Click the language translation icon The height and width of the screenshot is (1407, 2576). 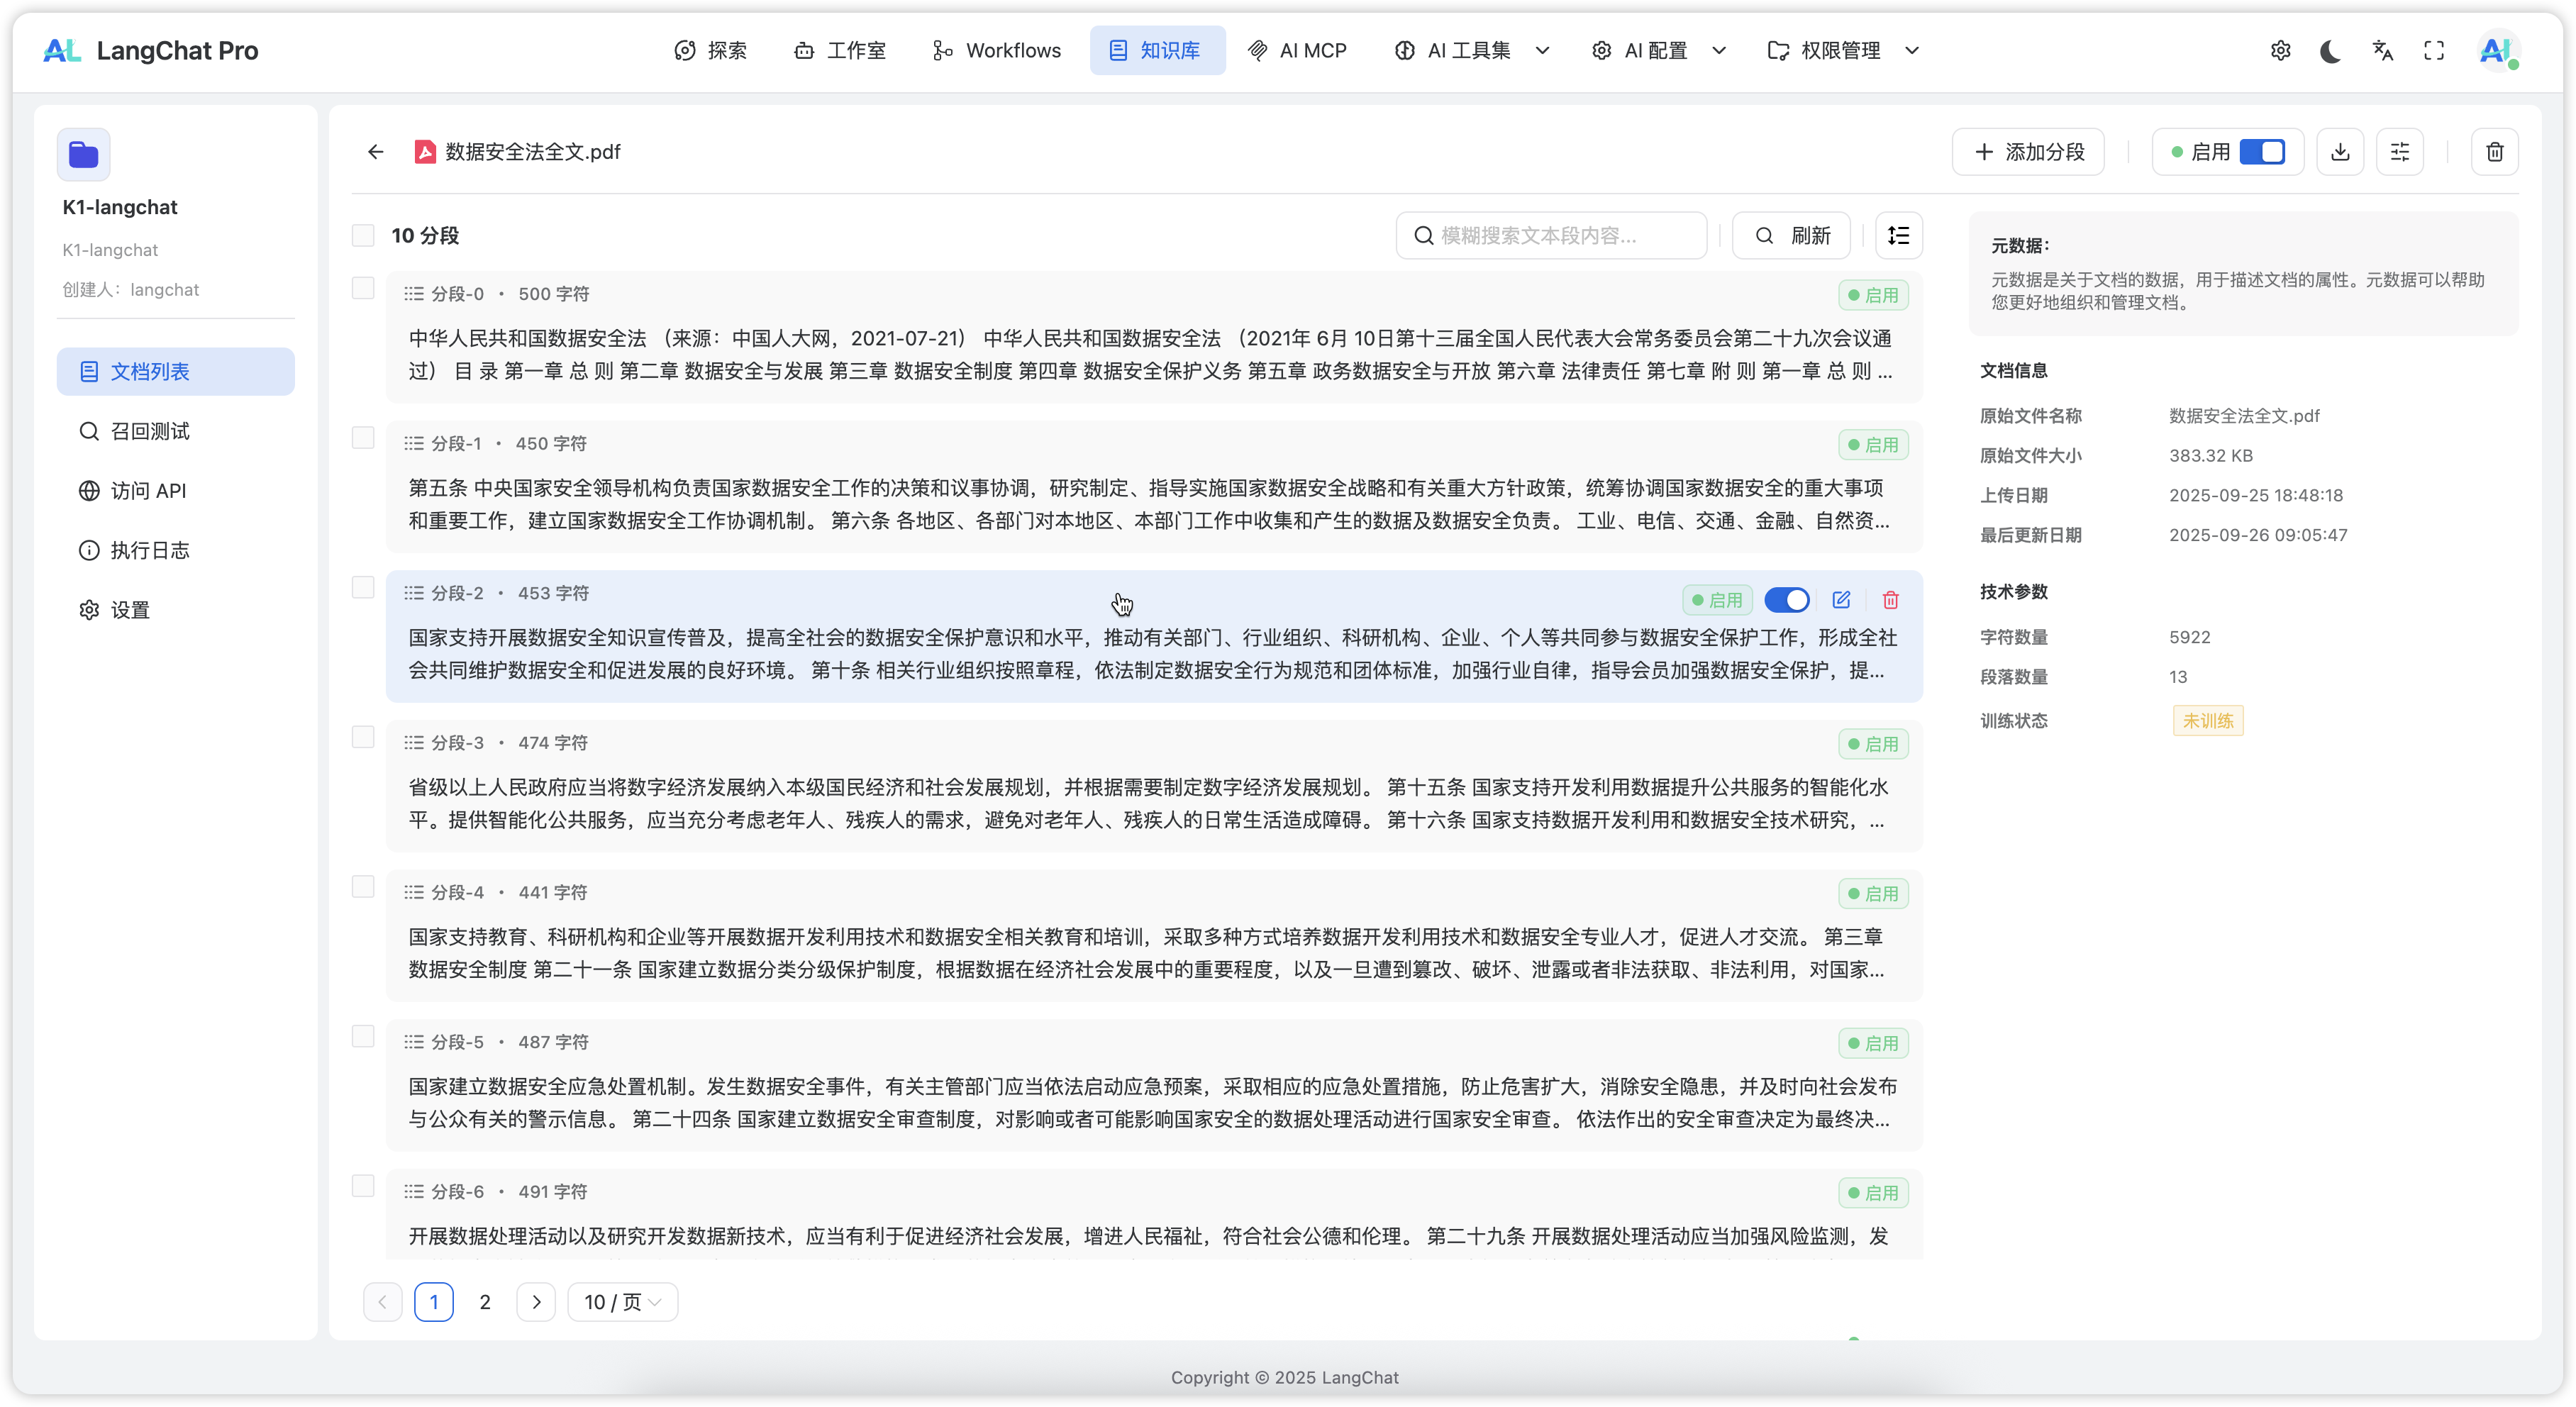[2382, 51]
